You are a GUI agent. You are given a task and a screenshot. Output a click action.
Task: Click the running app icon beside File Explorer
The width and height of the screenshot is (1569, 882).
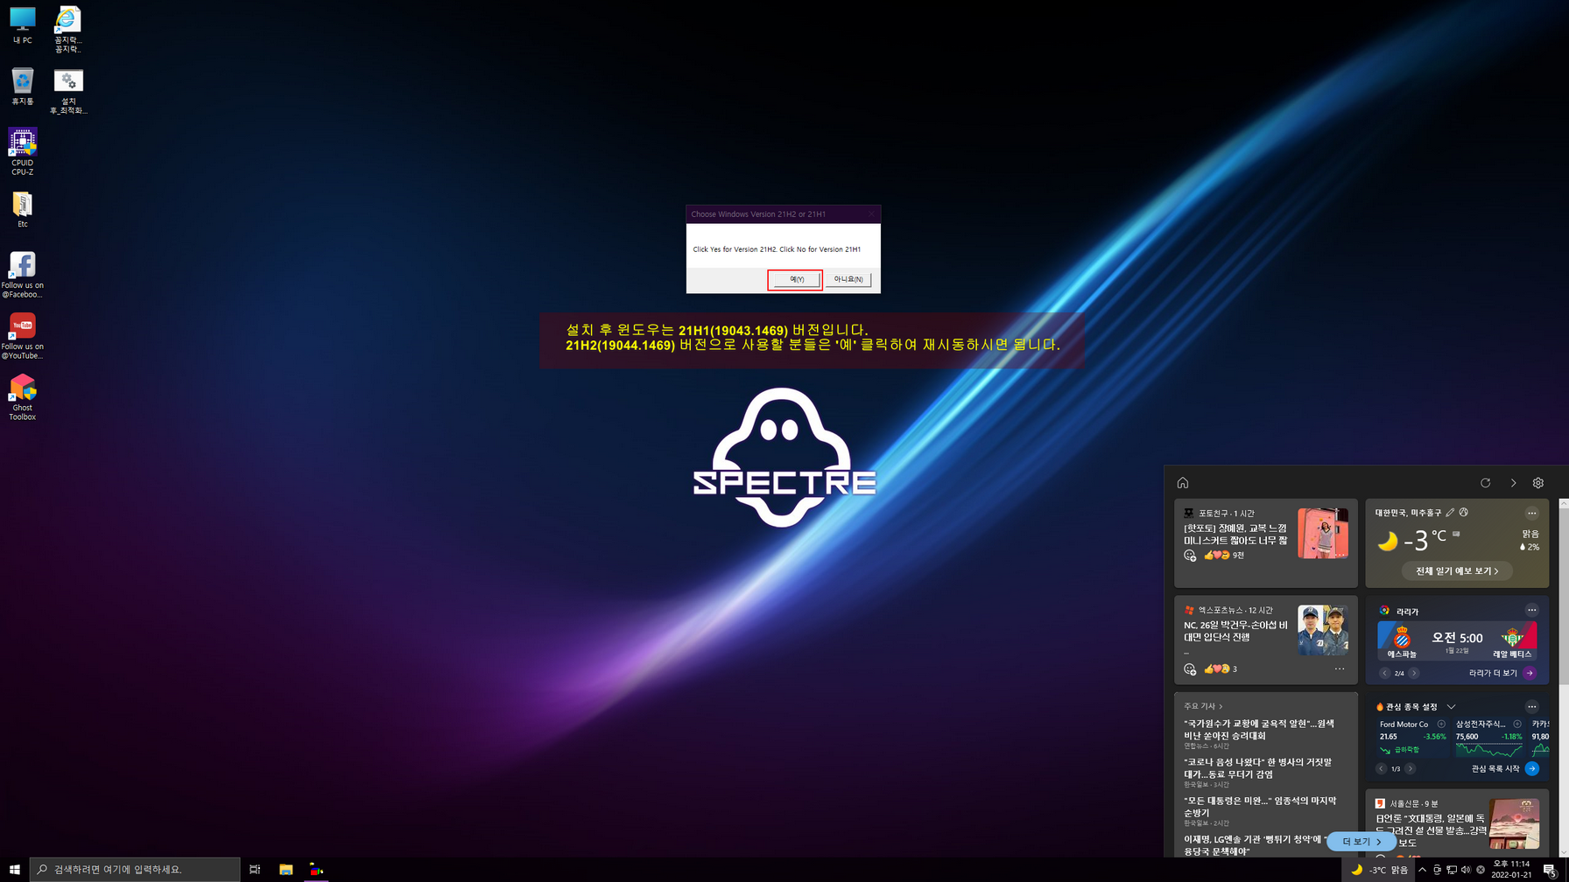coord(316,869)
